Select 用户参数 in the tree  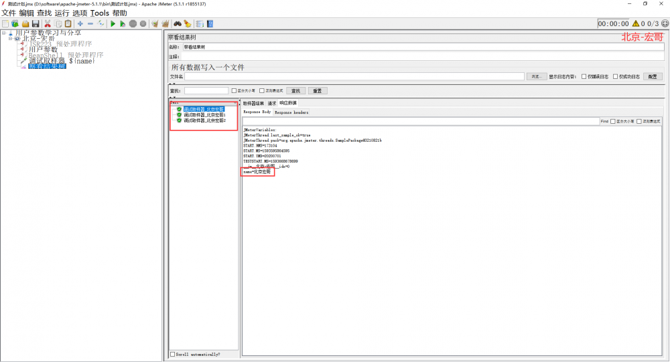[x=43, y=50]
